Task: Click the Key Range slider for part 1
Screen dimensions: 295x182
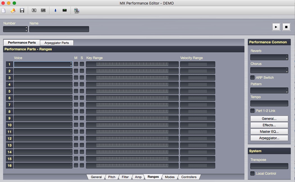Action: 132,64
